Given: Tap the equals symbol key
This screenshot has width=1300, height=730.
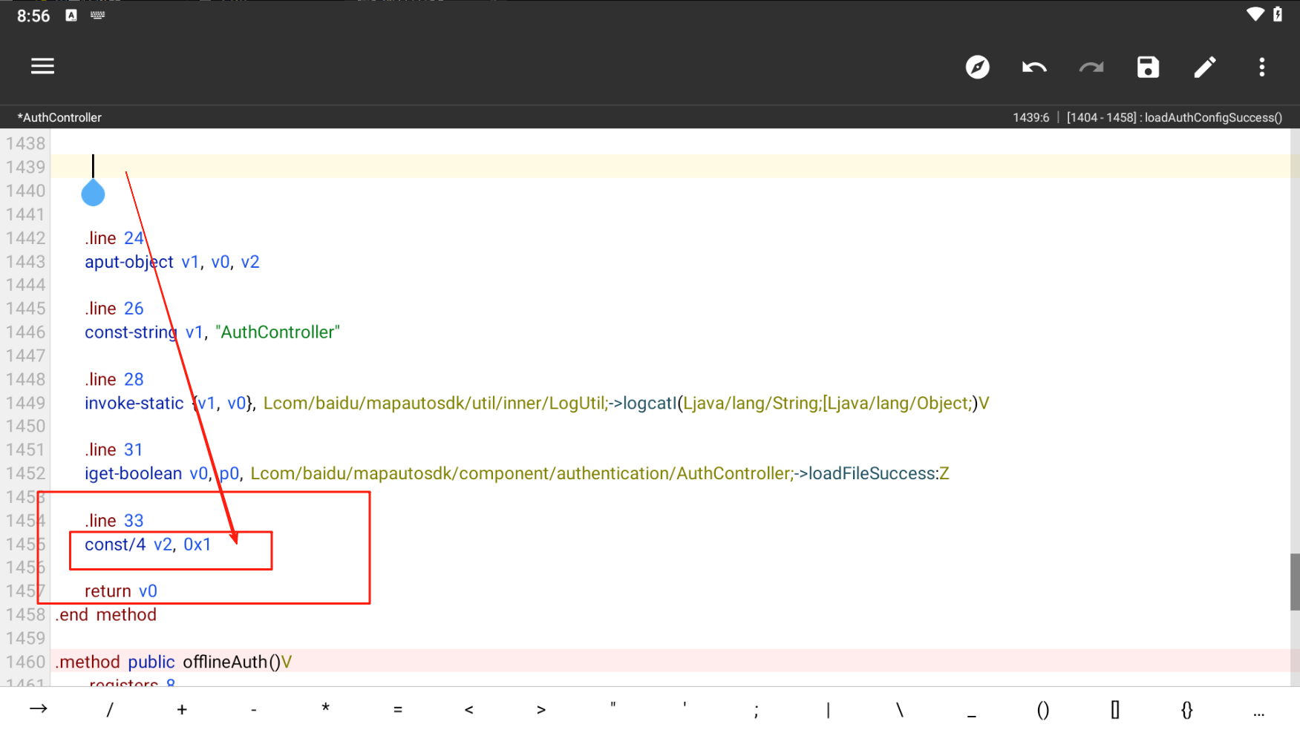Looking at the screenshot, I should pos(398,710).
